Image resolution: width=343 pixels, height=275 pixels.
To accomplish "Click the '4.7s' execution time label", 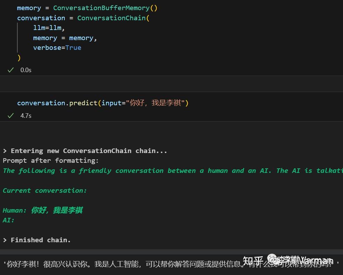I will coord(26,115).
